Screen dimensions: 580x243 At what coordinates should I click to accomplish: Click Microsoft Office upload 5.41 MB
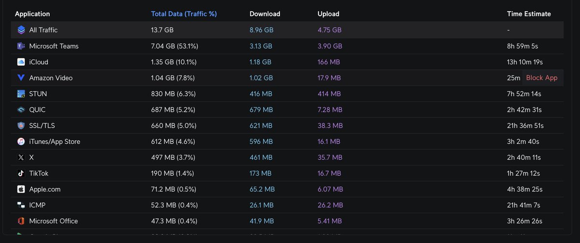tap(330, 221)
